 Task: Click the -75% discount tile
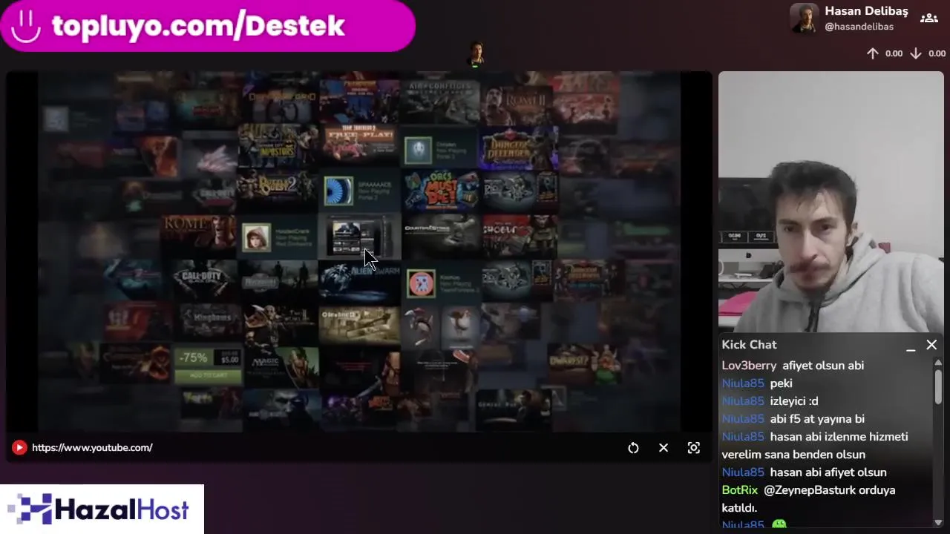(209, 365)
